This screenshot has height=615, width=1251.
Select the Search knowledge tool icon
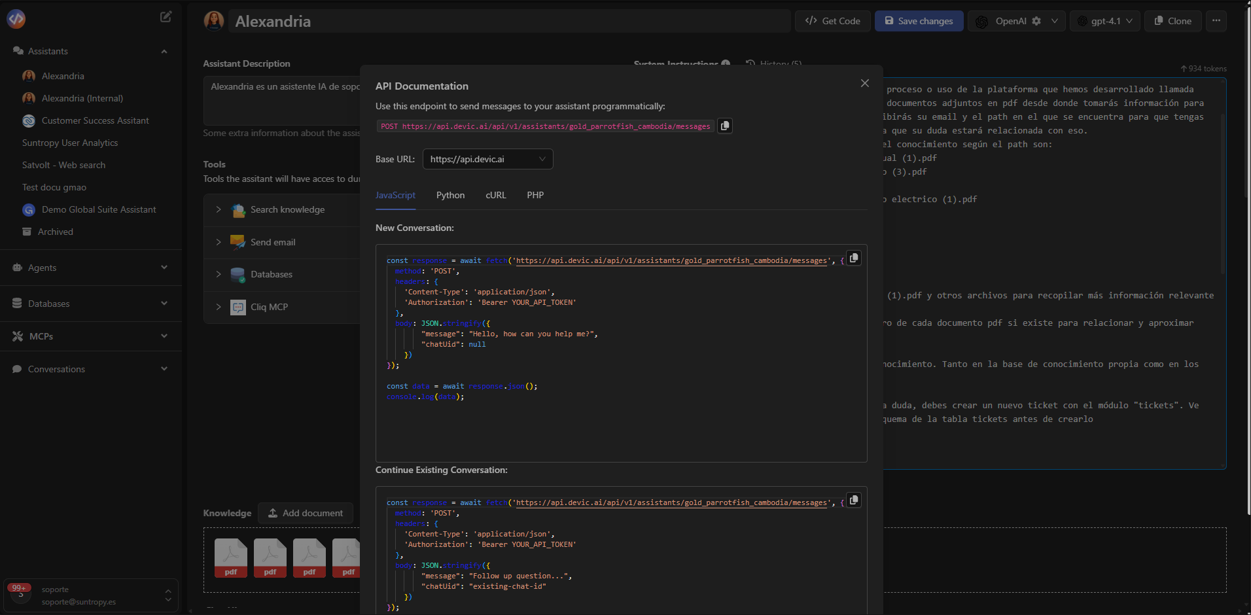(238, 210)
